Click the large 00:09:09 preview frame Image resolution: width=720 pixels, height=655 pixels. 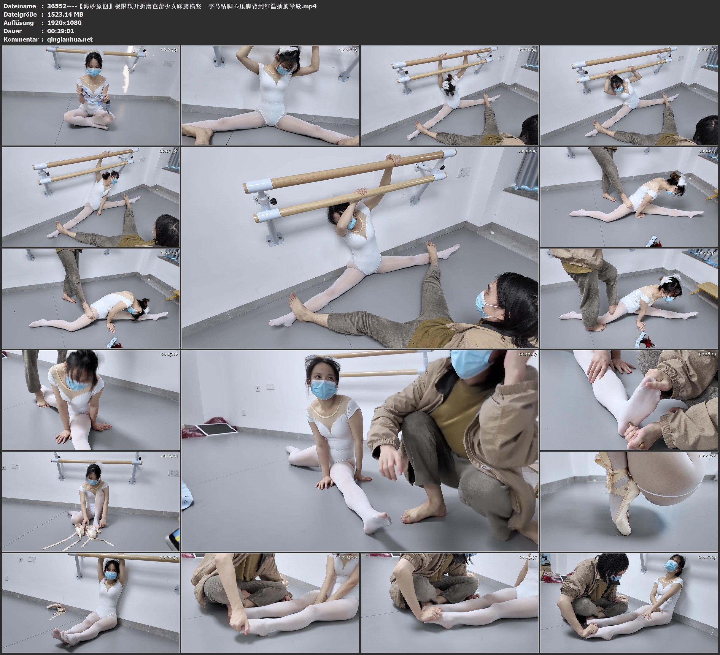pyautogui.click(x=360, y=247)
